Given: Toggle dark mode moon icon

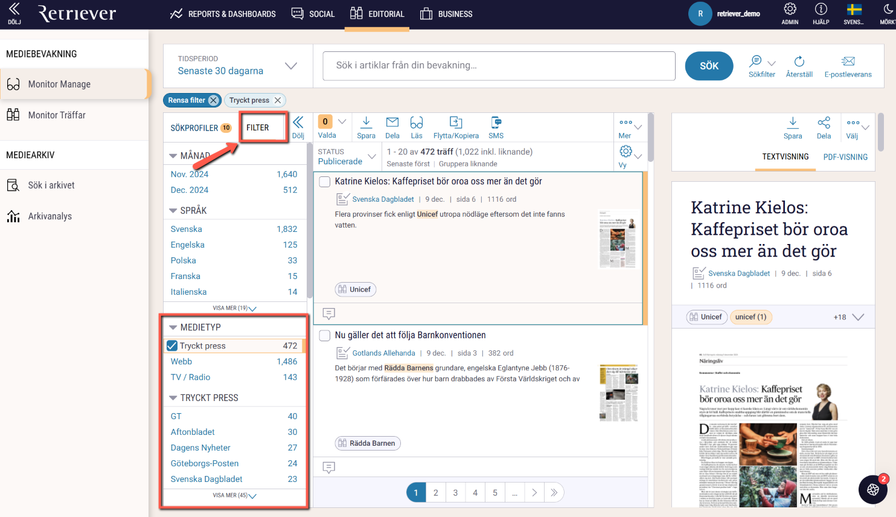Looking at the screenshot, I should (x=888, y=13).
